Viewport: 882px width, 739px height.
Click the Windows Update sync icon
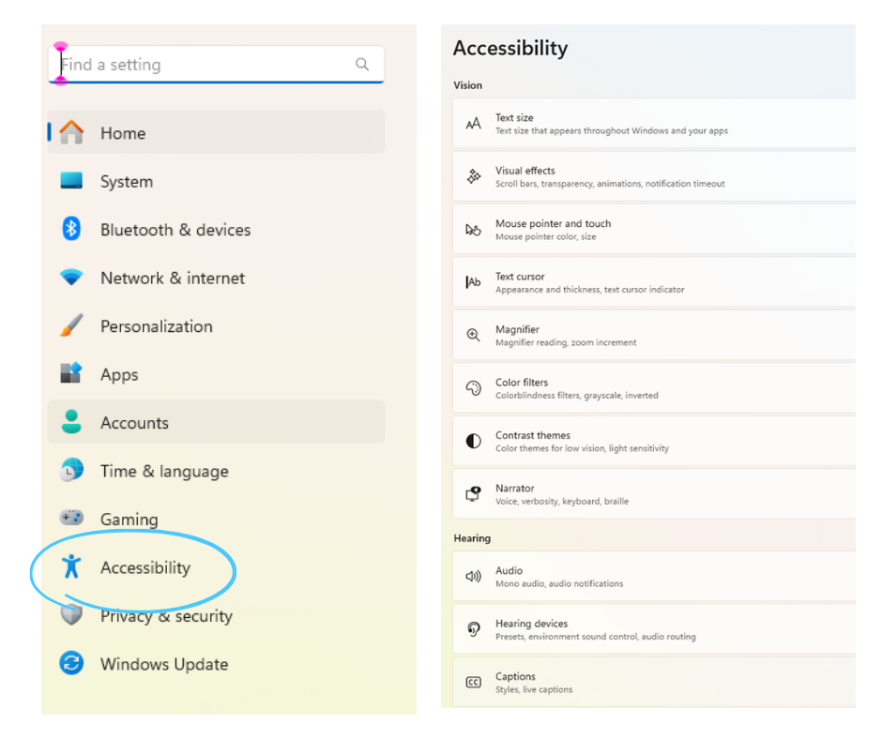point(71,663)
